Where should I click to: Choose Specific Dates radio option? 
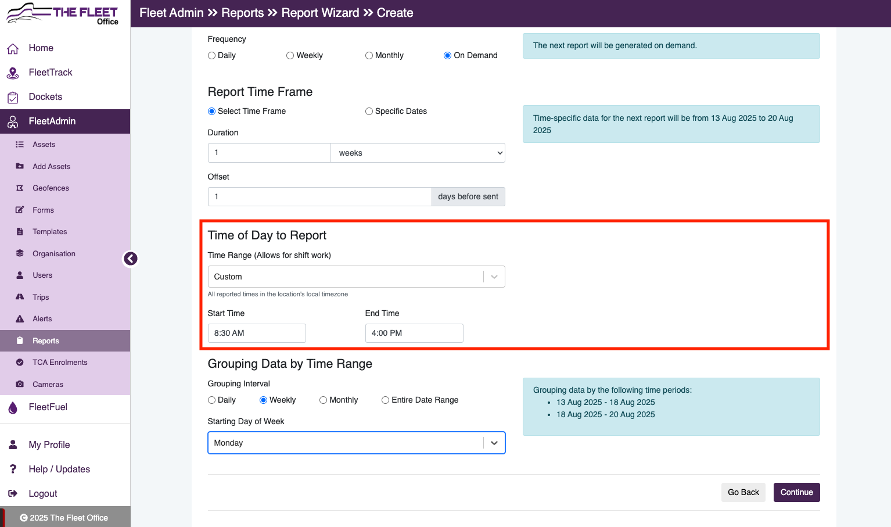(x=369, y=112)
